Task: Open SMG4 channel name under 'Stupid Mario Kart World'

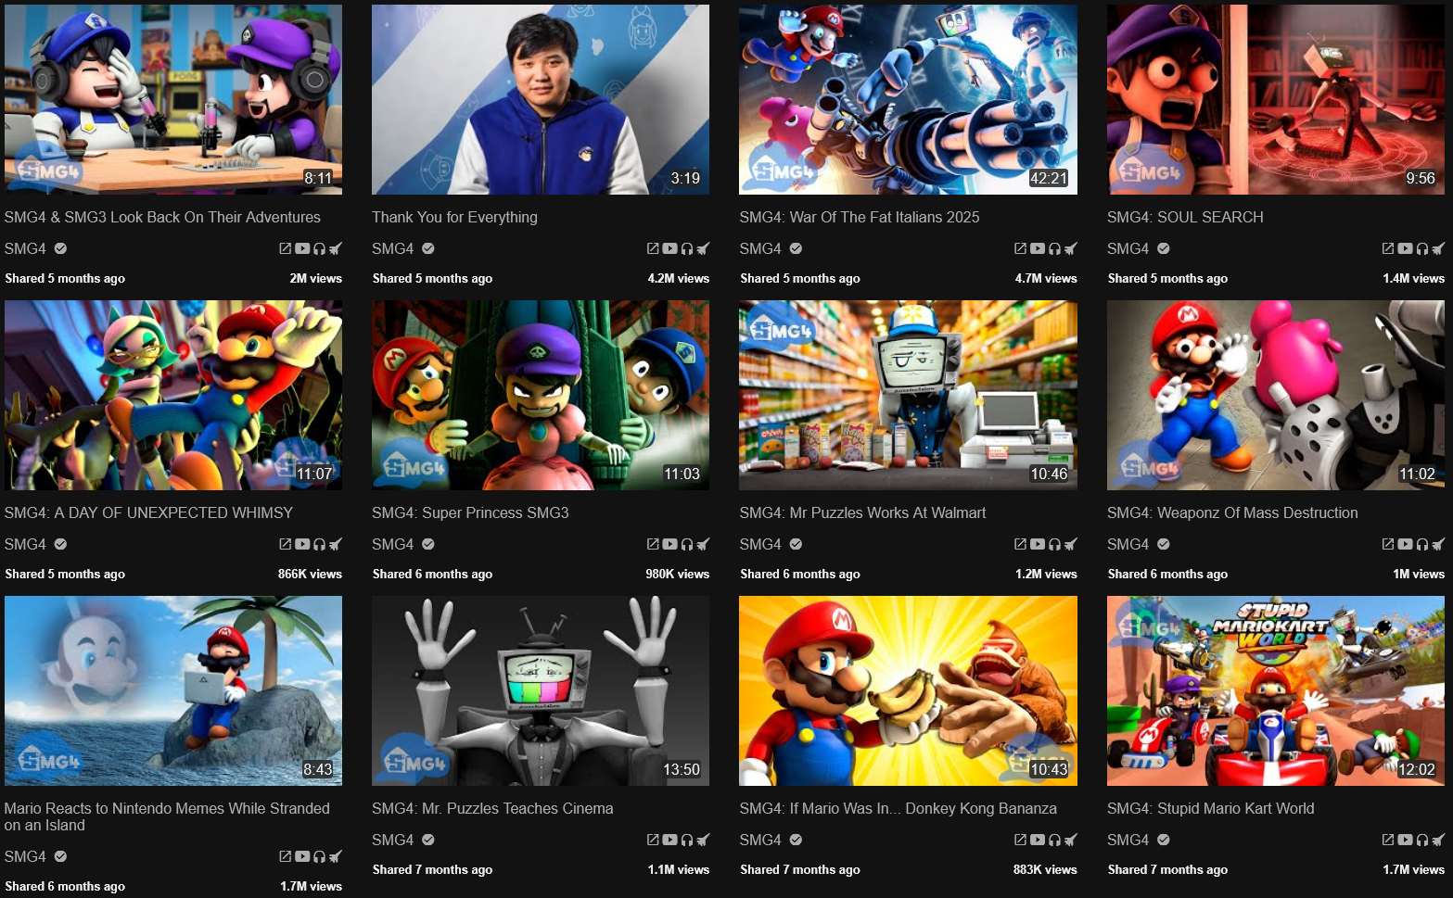Action: pyautogui.click(x=1128, y=840)
